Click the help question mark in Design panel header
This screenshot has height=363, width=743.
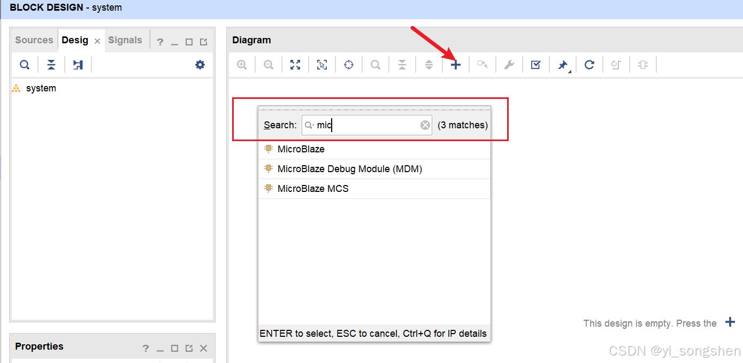pos(160,42)
